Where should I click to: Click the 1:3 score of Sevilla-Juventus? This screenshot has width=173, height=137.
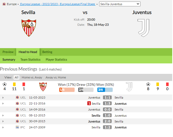coord(107,103)
